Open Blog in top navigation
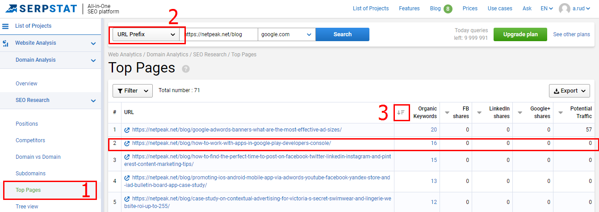 pyautogui.click(x=435, y=8)
